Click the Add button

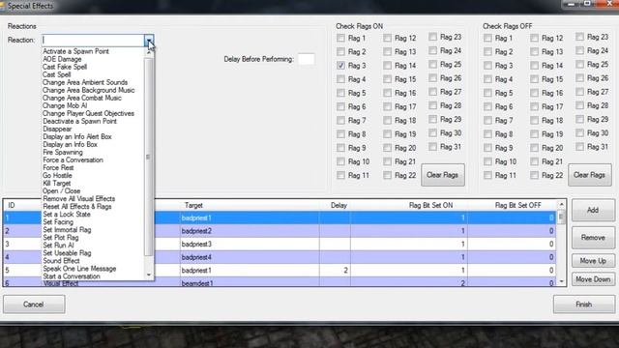[593, 210]
